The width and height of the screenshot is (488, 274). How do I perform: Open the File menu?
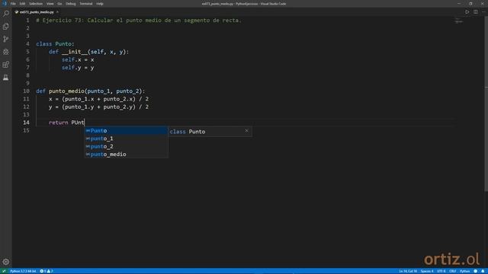pyautogui.click(x=13, y=4)
